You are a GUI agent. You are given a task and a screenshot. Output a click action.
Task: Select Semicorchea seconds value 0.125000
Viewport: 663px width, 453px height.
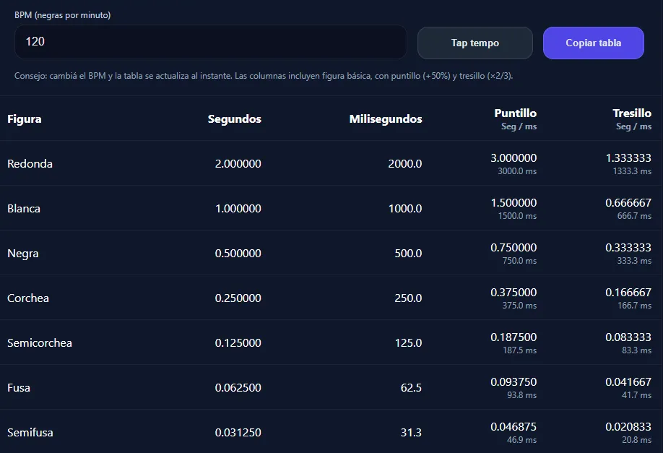238,343
